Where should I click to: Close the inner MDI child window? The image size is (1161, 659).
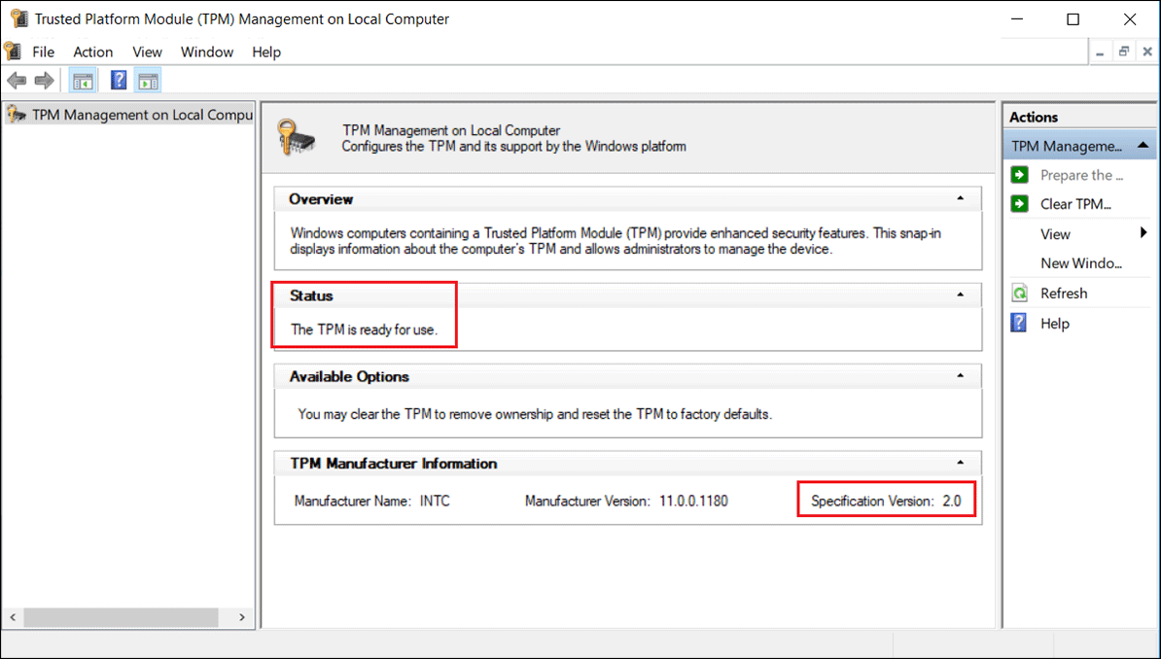pyautogui.click(x=1147, y=52)
